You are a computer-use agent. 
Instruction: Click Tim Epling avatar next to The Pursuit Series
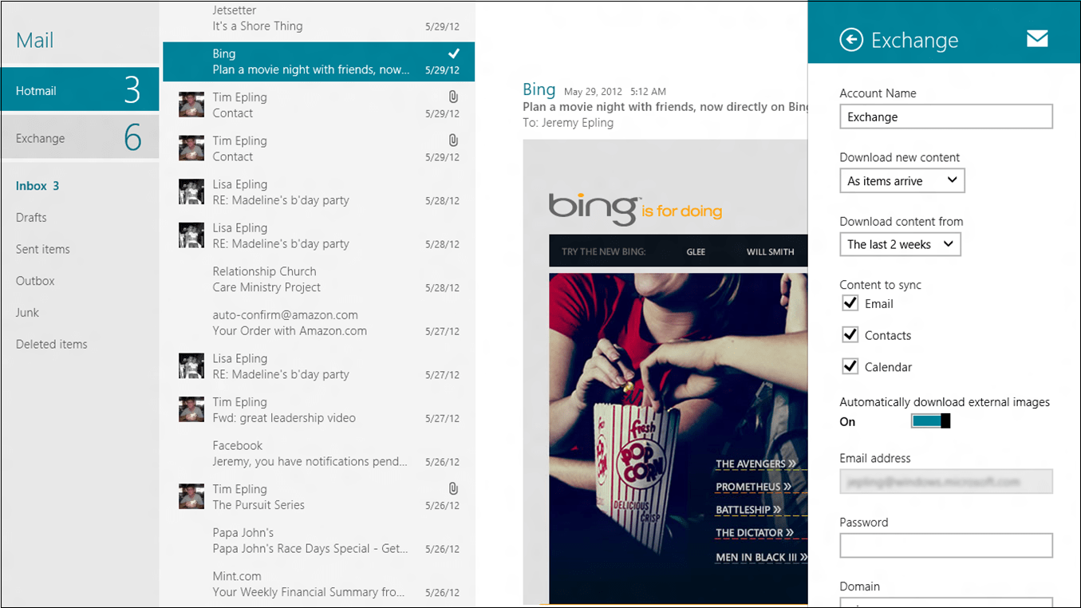[x=191, y=497]
